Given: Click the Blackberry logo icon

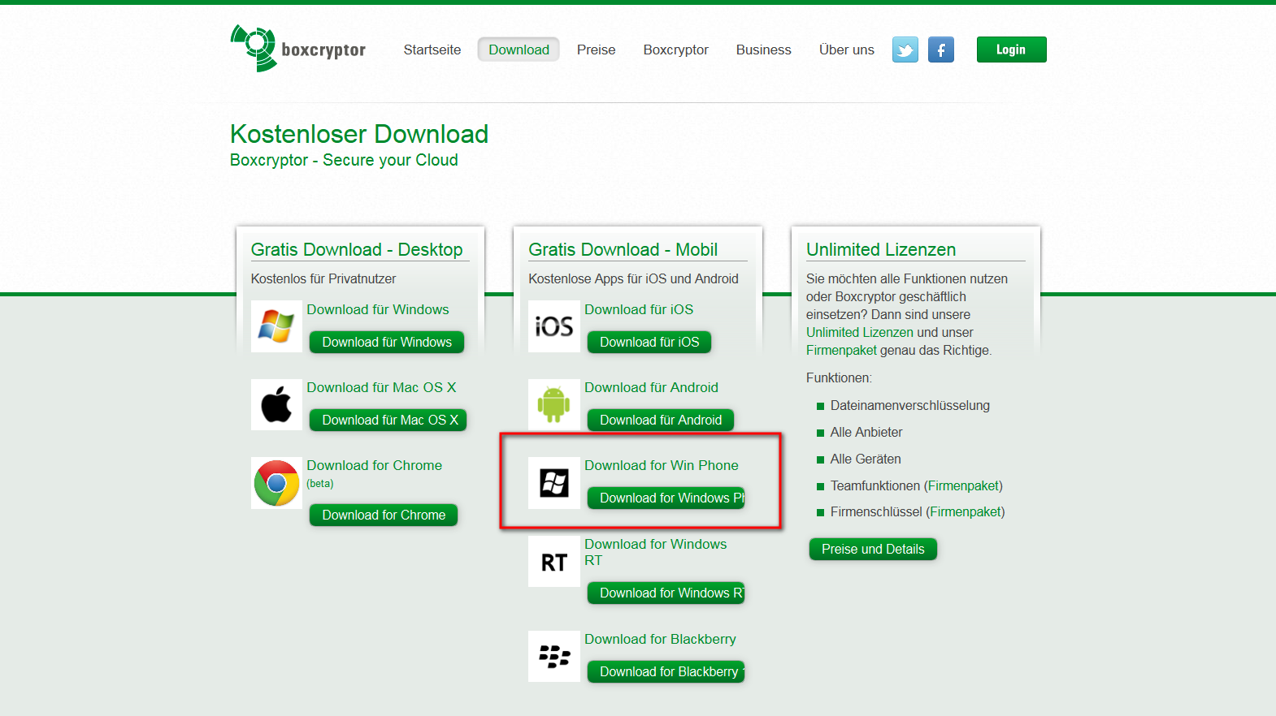Looking at the screenshot, I should [553, 656].
